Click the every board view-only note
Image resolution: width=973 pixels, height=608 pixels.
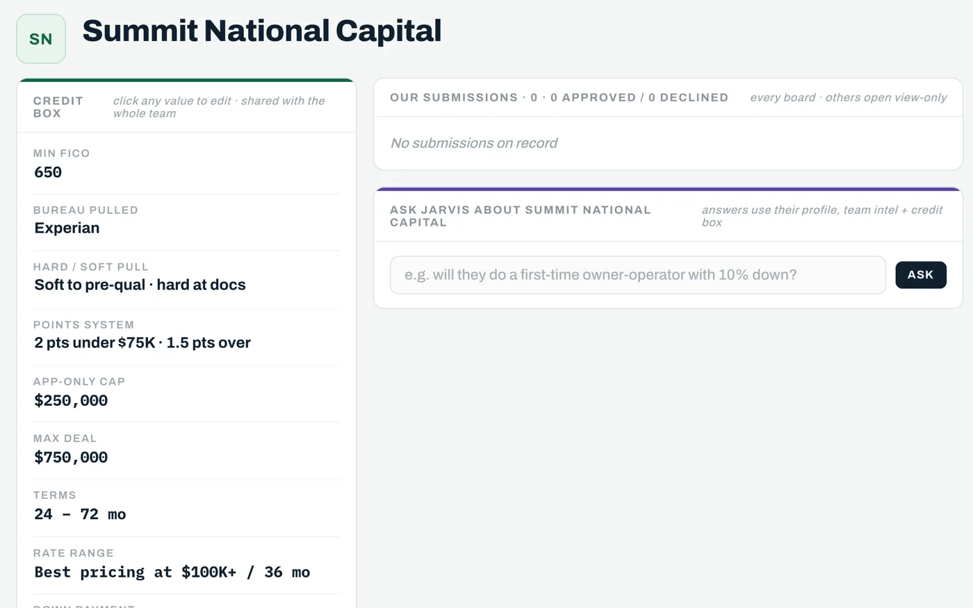pyautogui.click(x=848, y=98)
